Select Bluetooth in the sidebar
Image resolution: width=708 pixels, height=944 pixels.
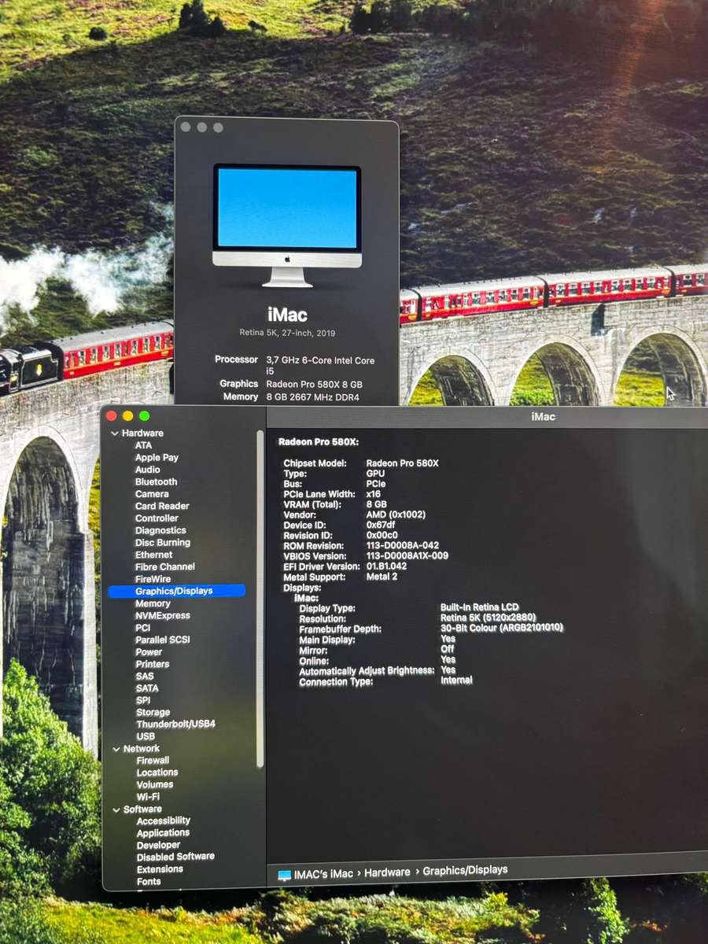click(x=156, y=481)
